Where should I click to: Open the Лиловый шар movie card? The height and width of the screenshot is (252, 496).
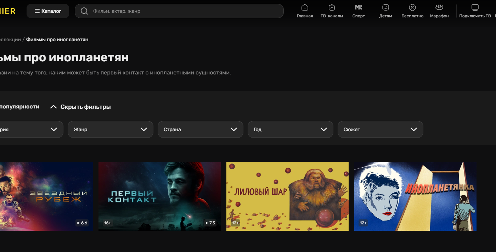pyautogui.click(x=287, y=196)
